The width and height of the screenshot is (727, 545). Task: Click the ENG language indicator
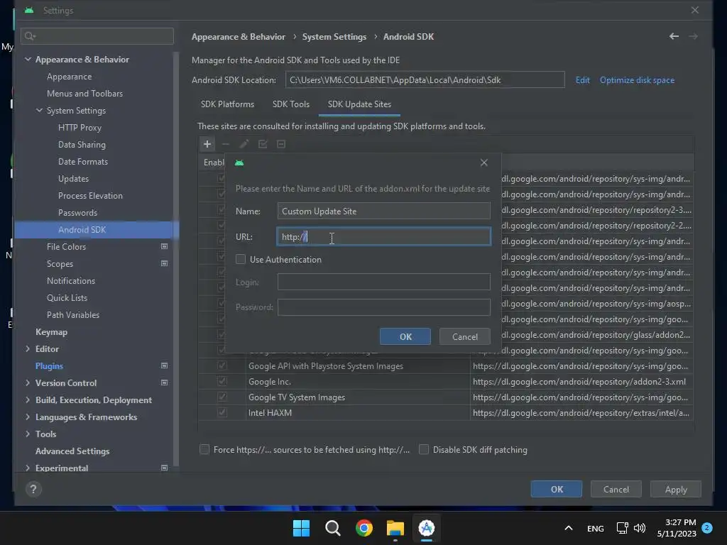tap(596, 528)
